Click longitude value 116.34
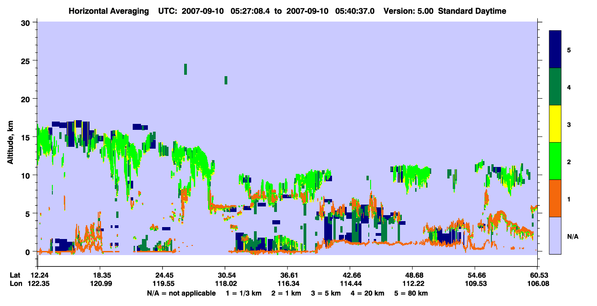 coord(287,284)
